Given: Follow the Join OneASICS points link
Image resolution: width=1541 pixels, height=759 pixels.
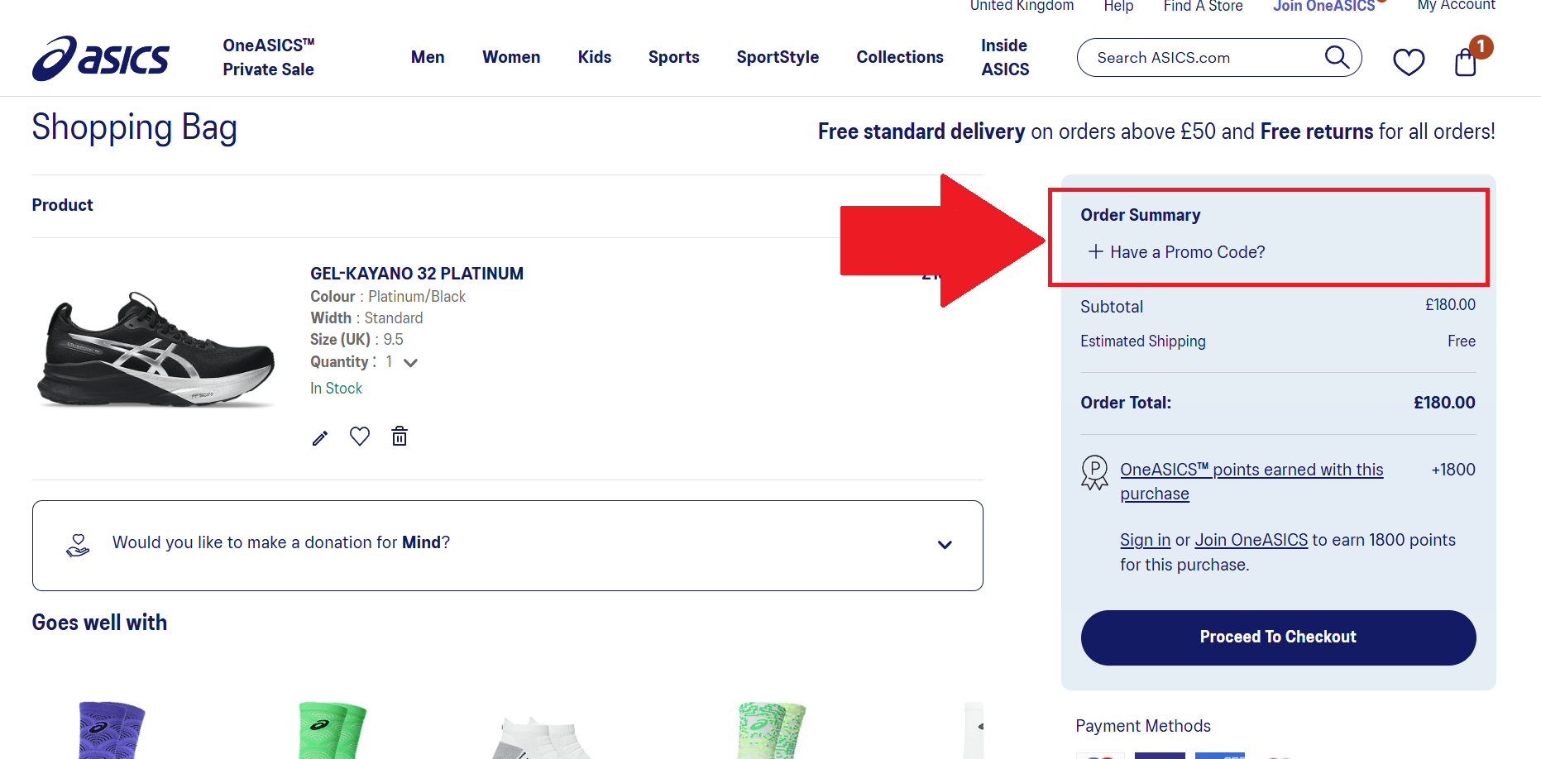Looking at the screenshot, I should (x=1251, y=540).
